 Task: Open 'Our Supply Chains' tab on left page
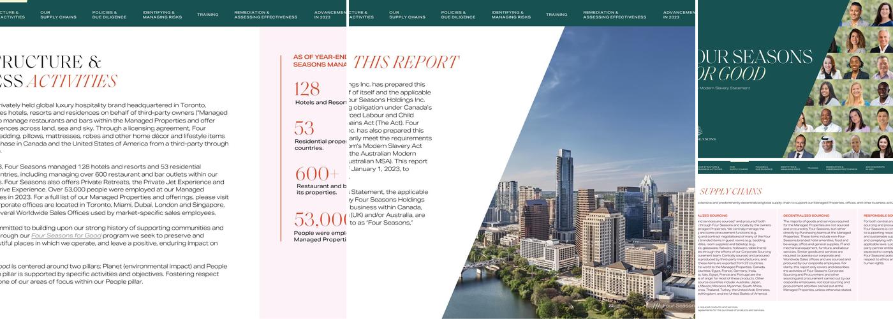tap(58, 14)
